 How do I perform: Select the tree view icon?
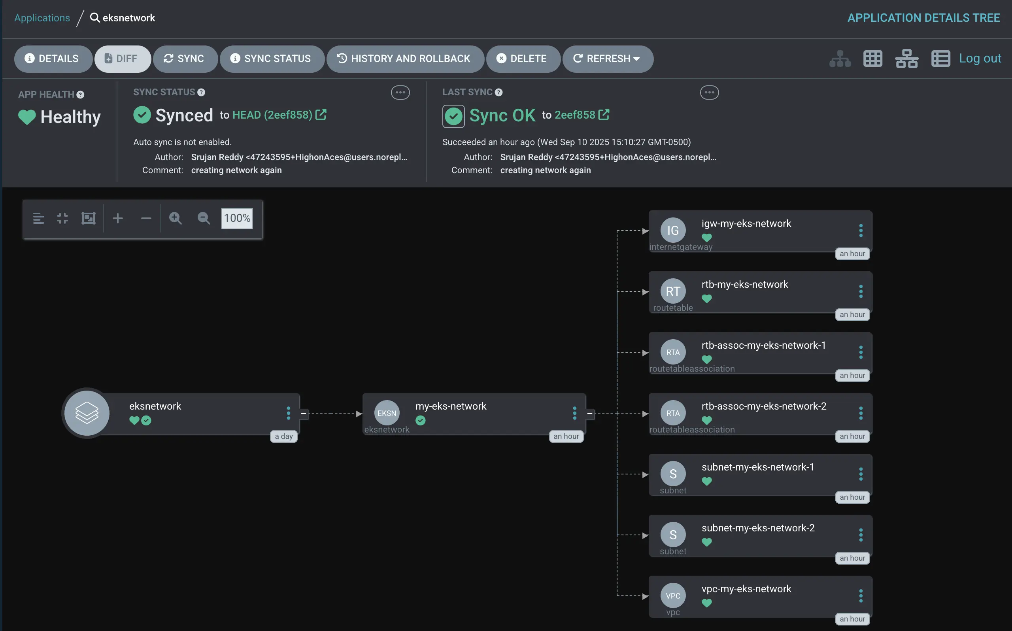[x=839, y=59]
